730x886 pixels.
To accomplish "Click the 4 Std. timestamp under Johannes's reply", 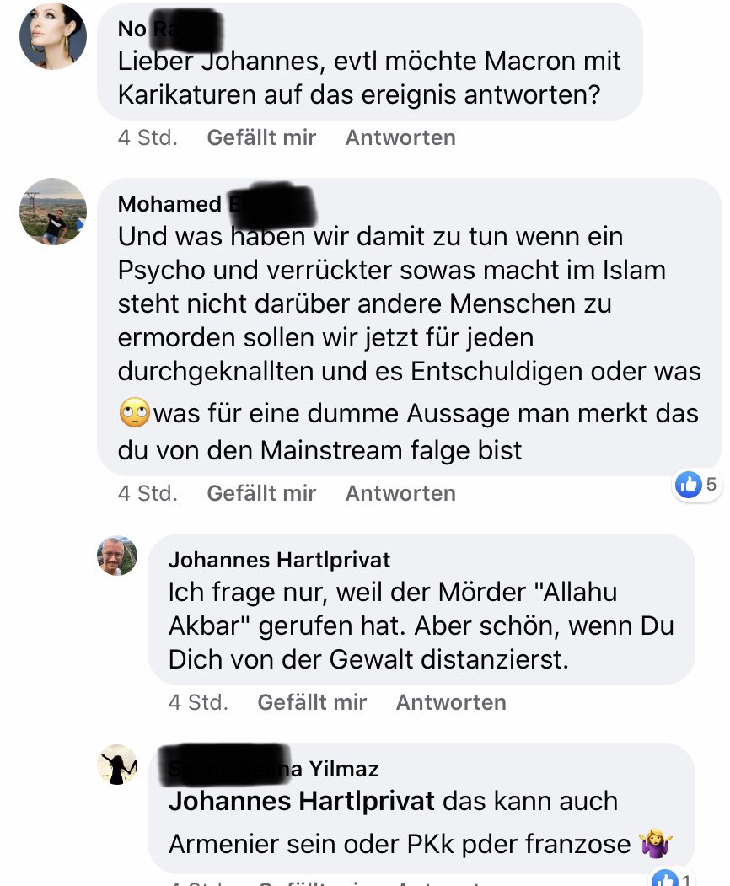I will pos(198,702).
